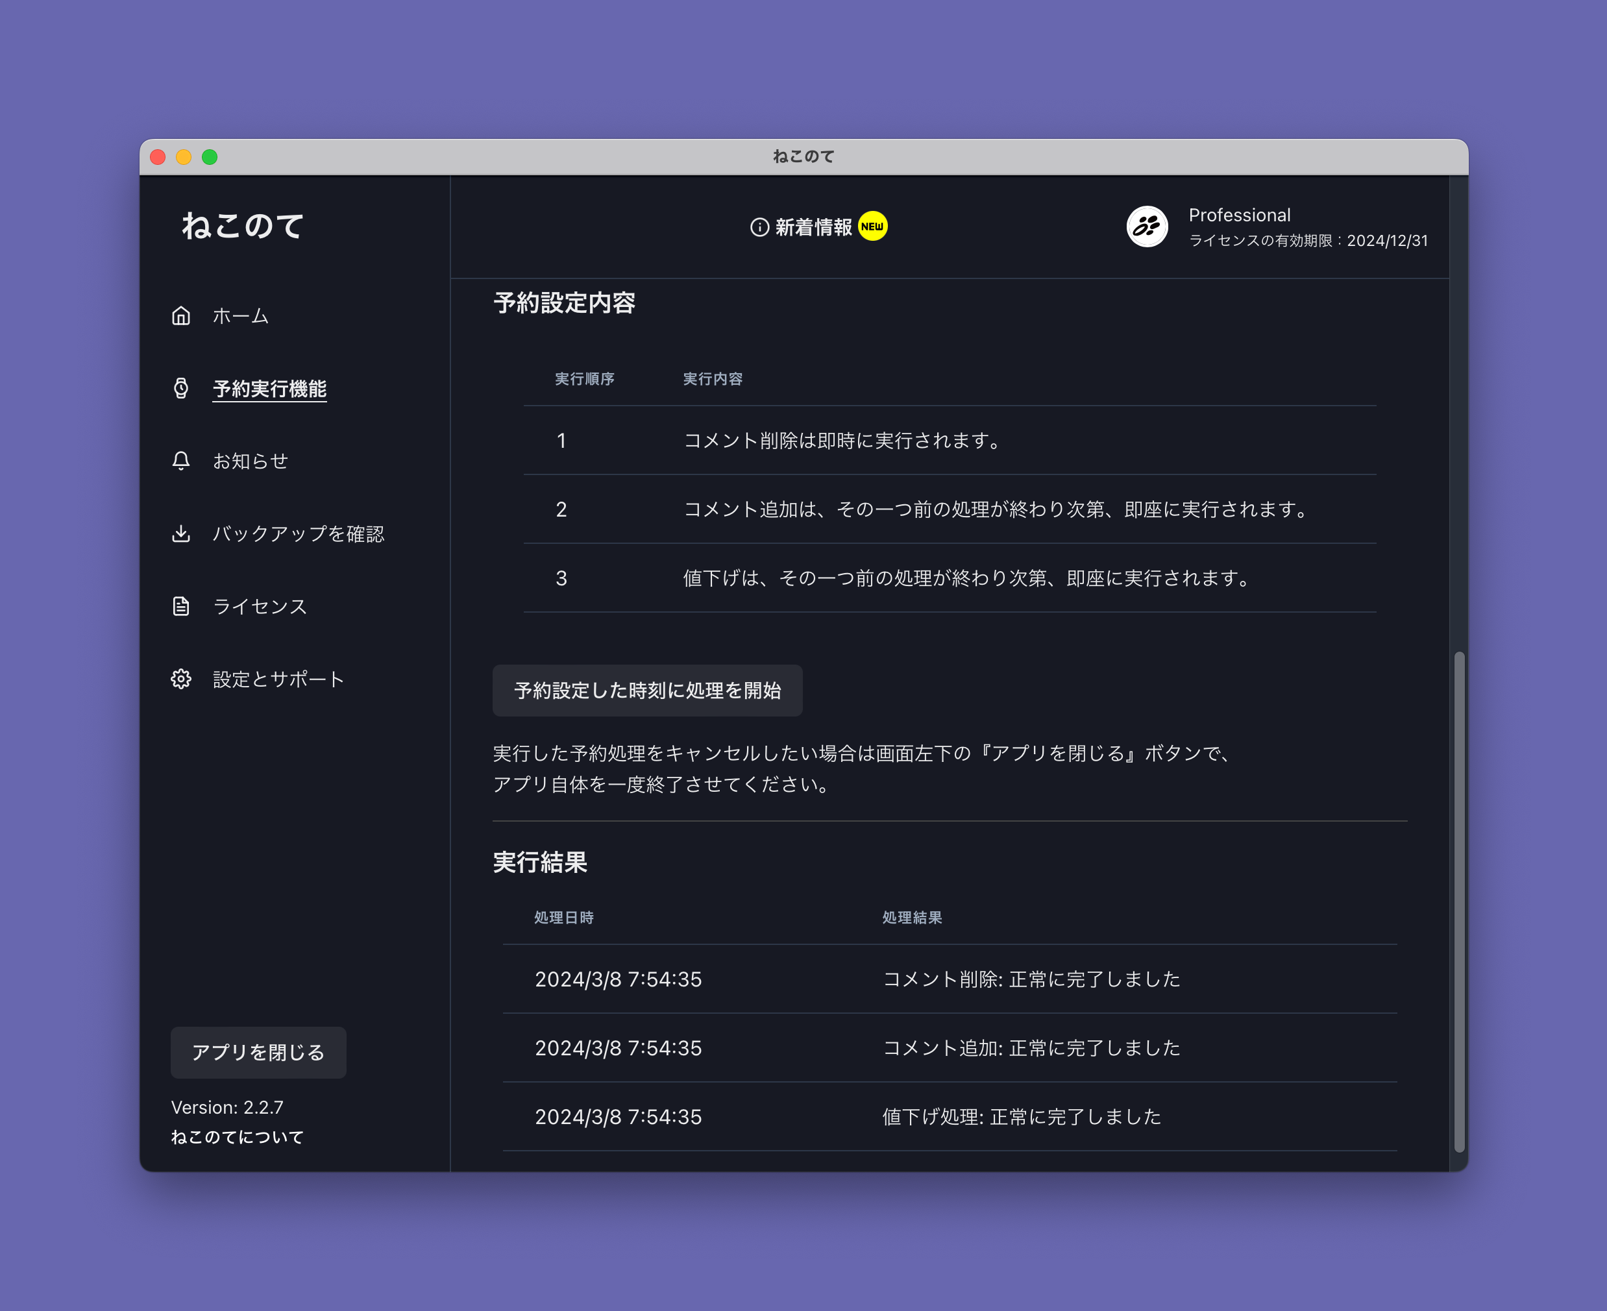Click the yellow NEW badge

[873, 226]
